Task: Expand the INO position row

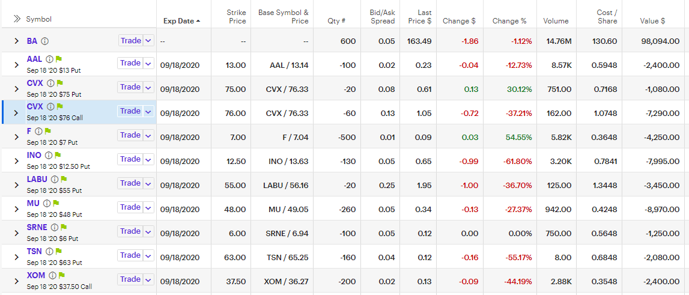Action: point(17,161)
